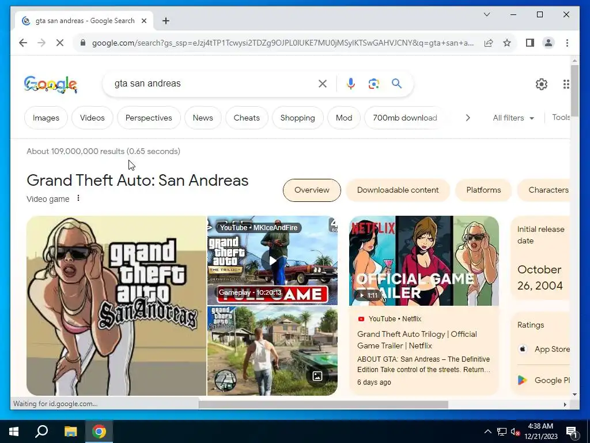
Task: Open the Chrome side panel
Action: (x=530, y=43)
